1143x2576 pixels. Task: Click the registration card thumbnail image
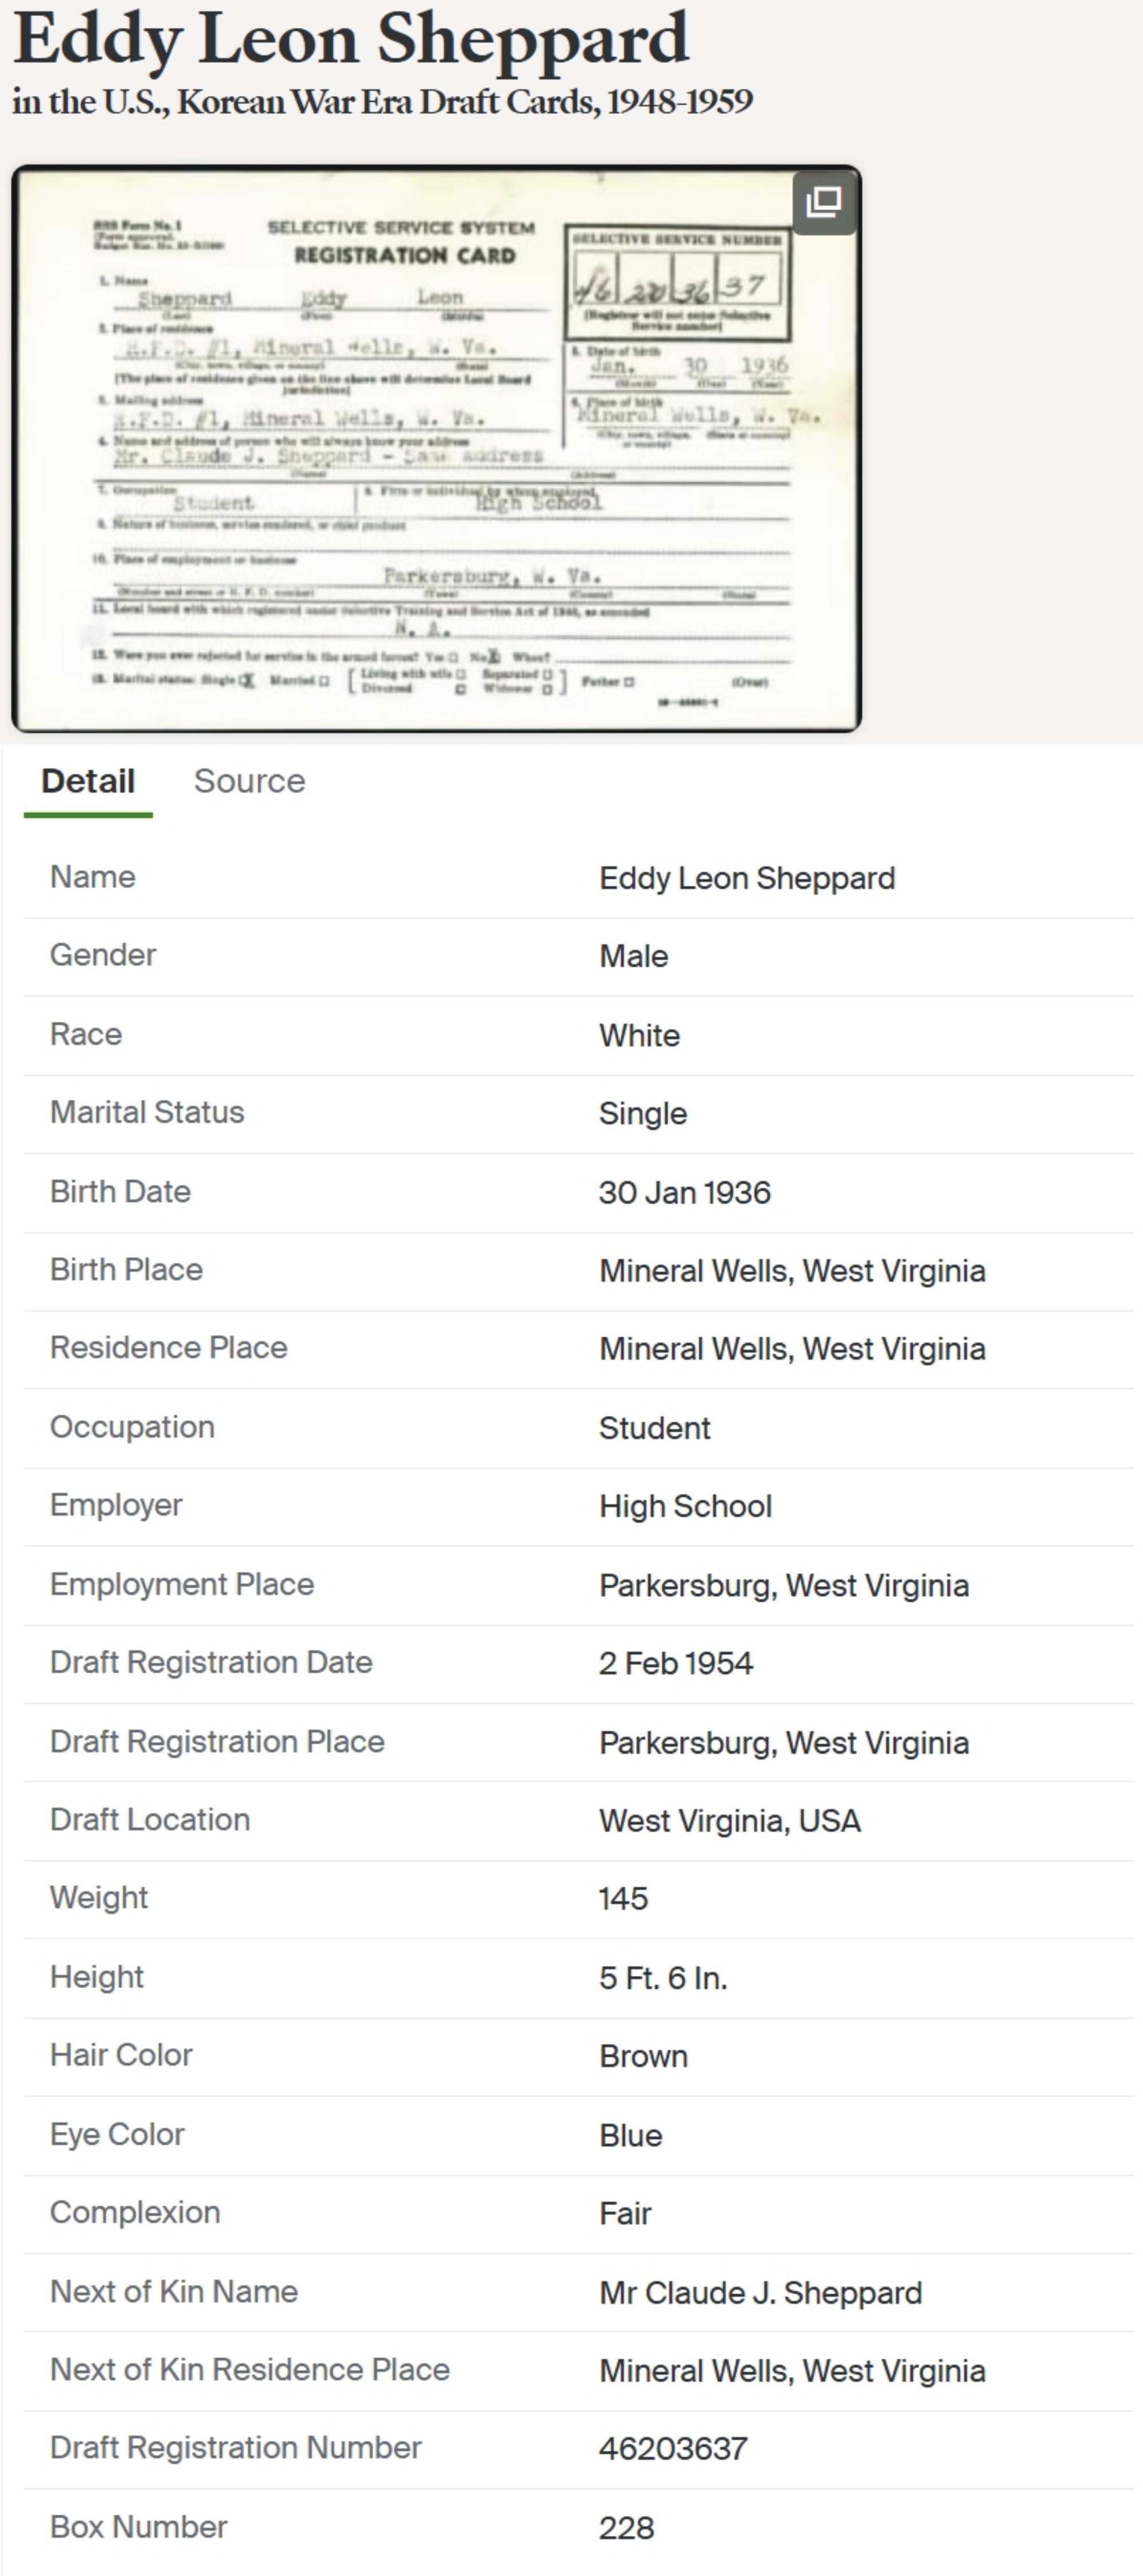[x=436, y=450]
